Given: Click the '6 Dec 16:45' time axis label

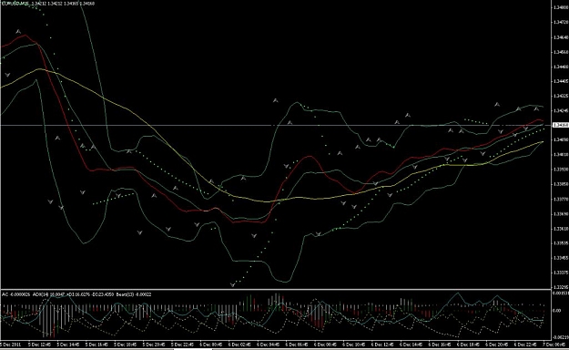Looking at the screenshot, I should pyautogui.click(x=440, y=344).
